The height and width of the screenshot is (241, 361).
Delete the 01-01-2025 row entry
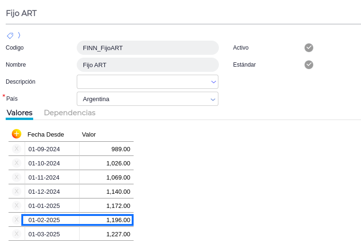pyautogui.click(x=17, y=206)
